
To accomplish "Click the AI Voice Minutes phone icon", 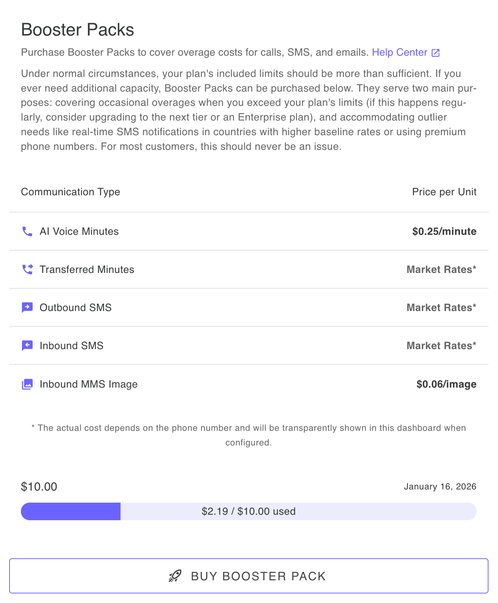I will tap(27, 231).
